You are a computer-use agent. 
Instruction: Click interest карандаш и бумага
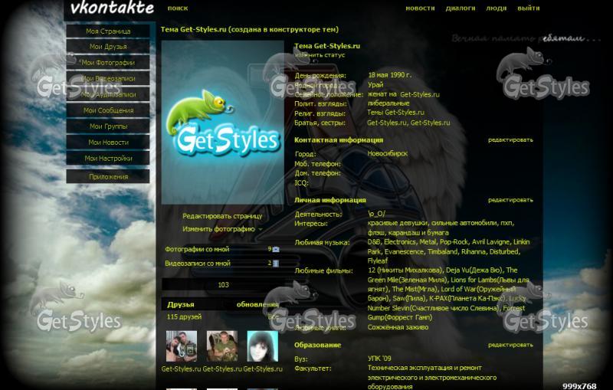pyautogui.click(x=418, y=232)
